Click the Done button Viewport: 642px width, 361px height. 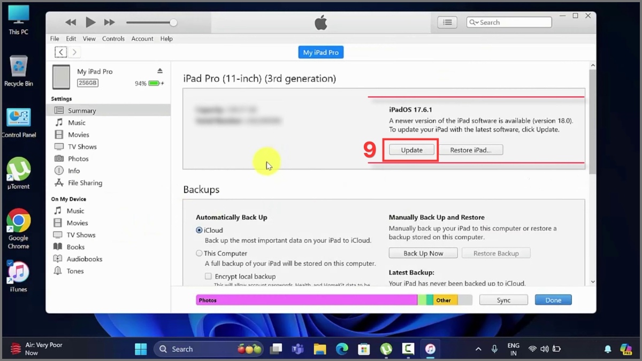pyautogui.click(x=553, y=300)
